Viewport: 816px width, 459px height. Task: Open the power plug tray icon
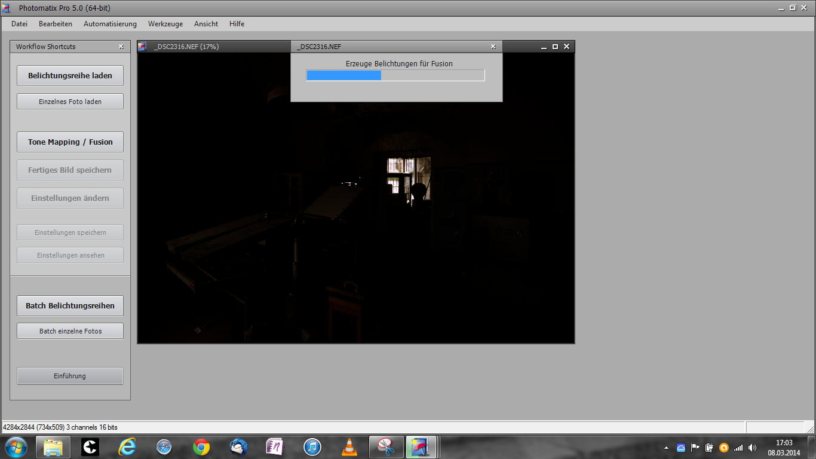pyautogui.click(x=710, y=448)
